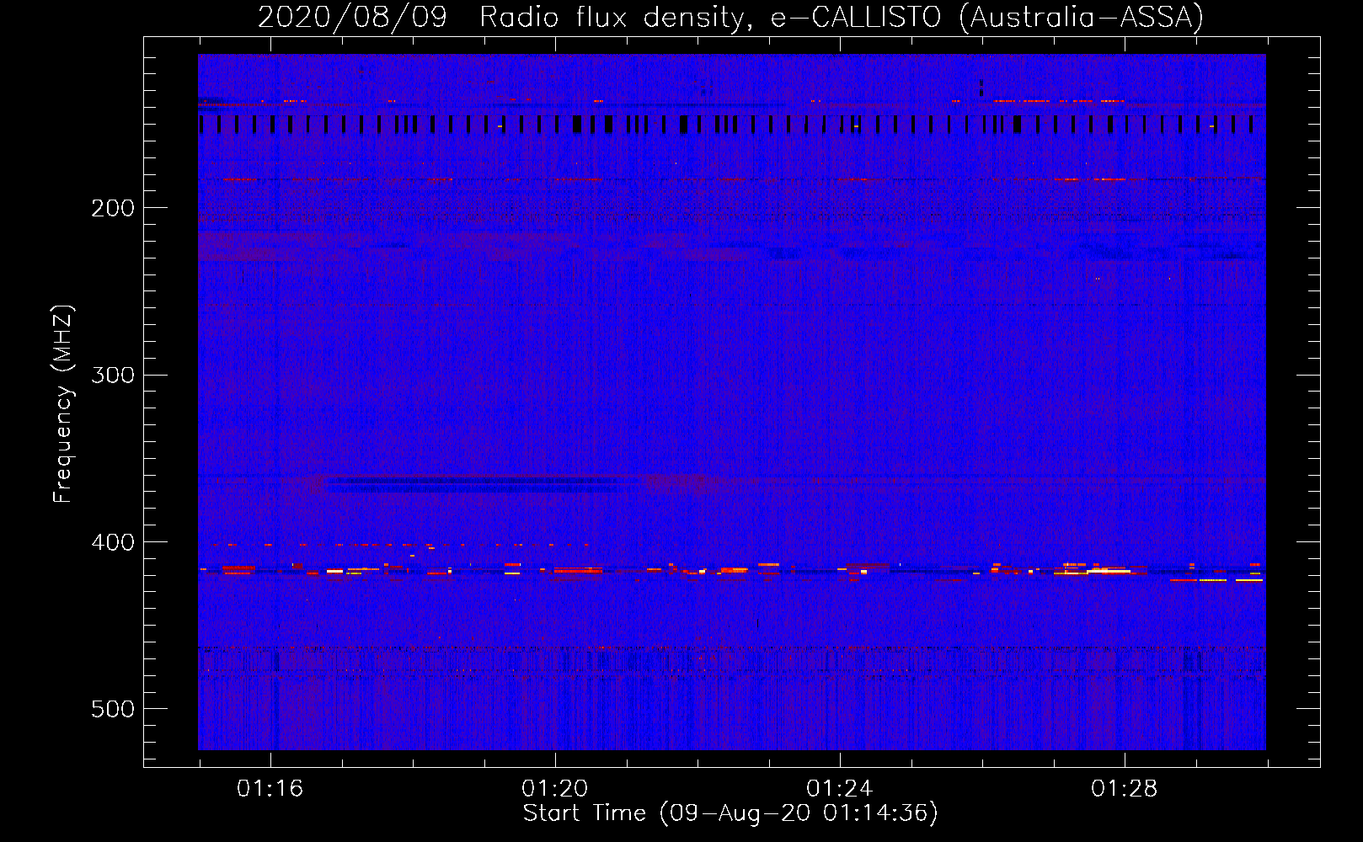1363x842 pixels.
Task: Click the 01:20 time tick label
Action: [x=554, y=789]
